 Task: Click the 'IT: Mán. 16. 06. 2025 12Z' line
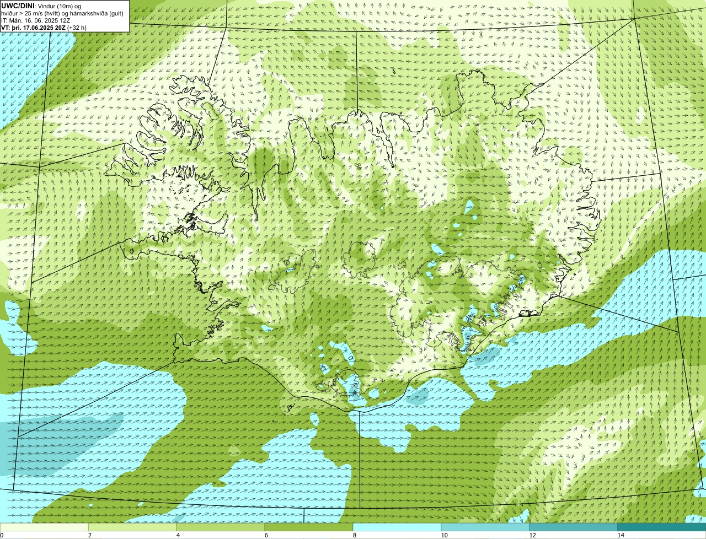36,20
